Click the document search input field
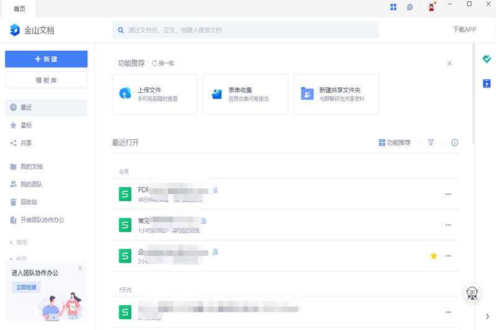This screenshot has width=496, height=330. [x=246, y=30]
